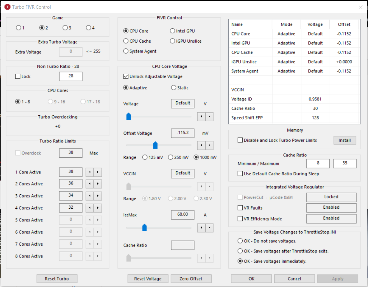Click the Turbo FIVR Control title icon
This screenshot has height=287, width=368.
7,7
